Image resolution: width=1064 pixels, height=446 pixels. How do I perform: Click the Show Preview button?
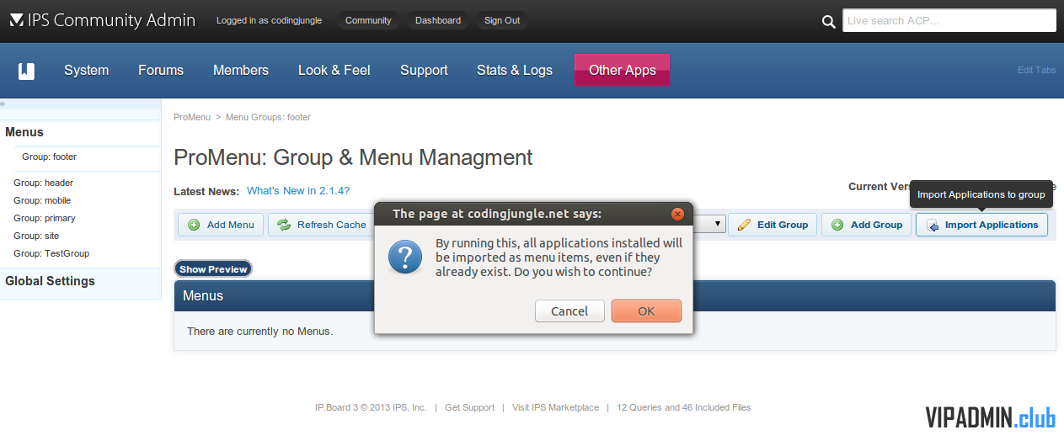[213, 269]
